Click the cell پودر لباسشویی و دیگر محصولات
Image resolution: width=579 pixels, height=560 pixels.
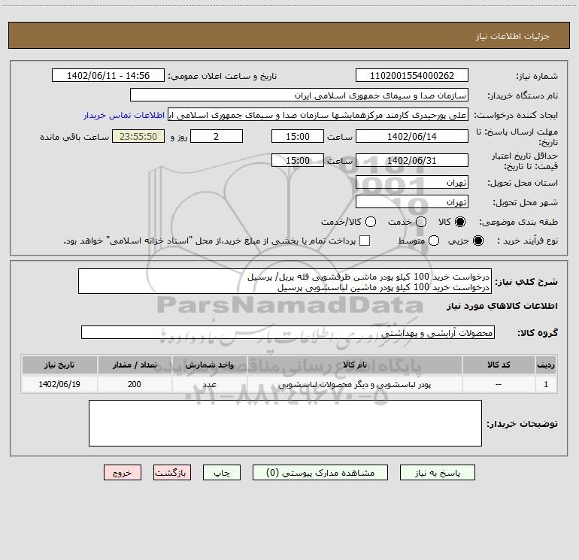click(355, 384)
